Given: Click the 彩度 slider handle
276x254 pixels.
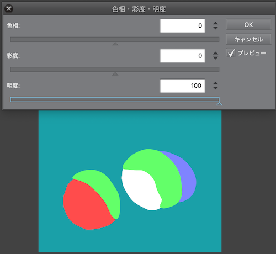Looking at the screenshot, I should click(x=115, y=74).
